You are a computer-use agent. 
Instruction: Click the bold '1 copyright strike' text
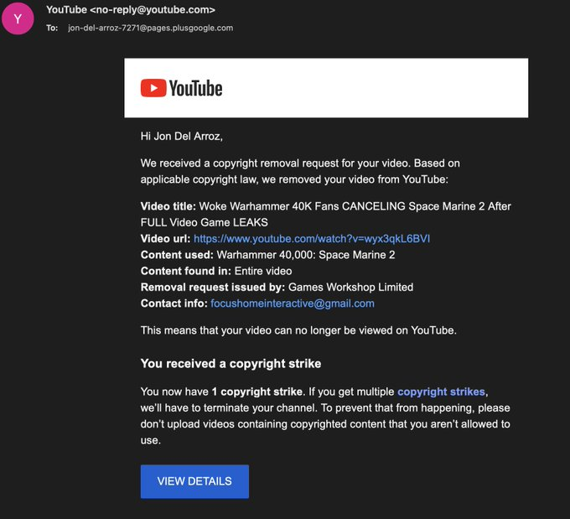pyautogui.click(x=257, y=392)
